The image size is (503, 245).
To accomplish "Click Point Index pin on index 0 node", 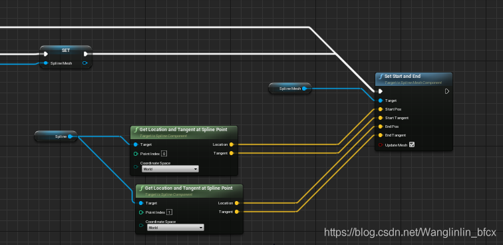I will pos(136,154).
